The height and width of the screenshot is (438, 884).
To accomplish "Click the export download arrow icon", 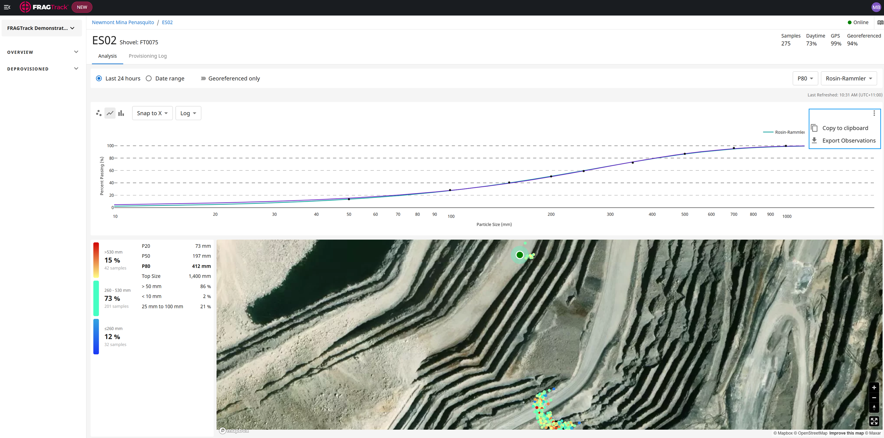I will pos(814,140).
